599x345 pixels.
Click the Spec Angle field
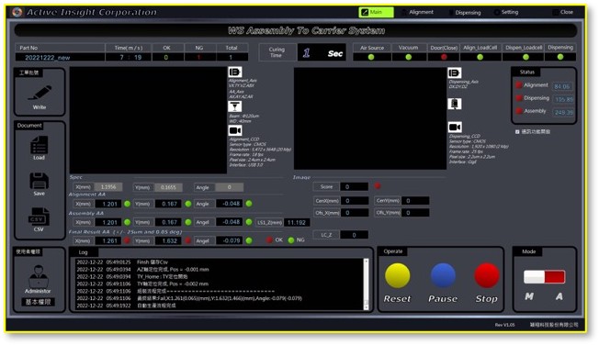point(229,187)
